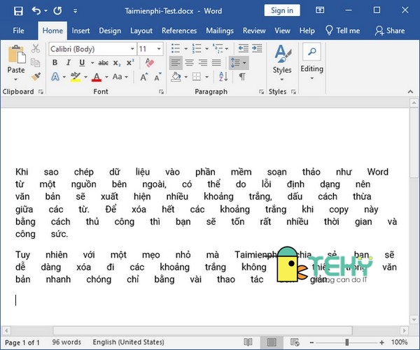Click the Clear All Formatting eraser icon

click(x=150, y=63)
